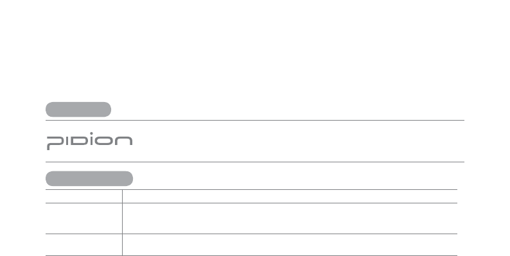
Task: Click the Pidion logo
Action: point(90,141)
